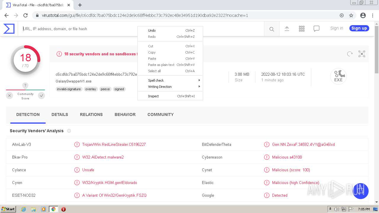Expand the Spell check submenu
Screen dimensions: 379x213
[x=170, y=80]
